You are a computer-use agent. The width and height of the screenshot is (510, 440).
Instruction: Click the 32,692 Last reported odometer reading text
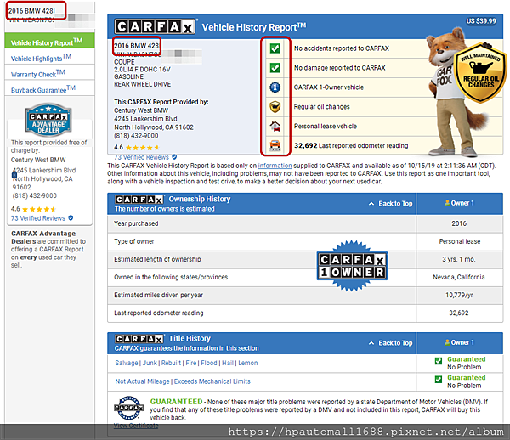click(x=351, y=145)
